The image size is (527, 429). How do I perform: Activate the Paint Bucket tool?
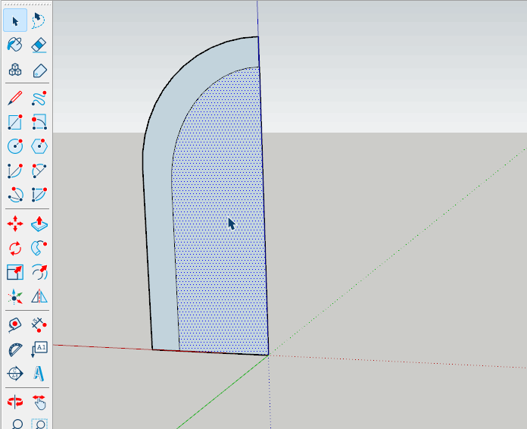point(15,45)
